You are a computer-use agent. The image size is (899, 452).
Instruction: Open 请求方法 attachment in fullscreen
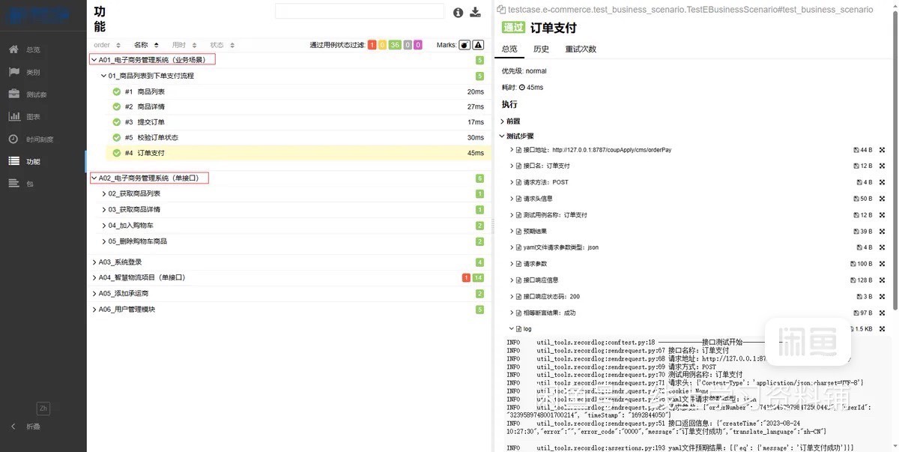click(x=882, y=182)
